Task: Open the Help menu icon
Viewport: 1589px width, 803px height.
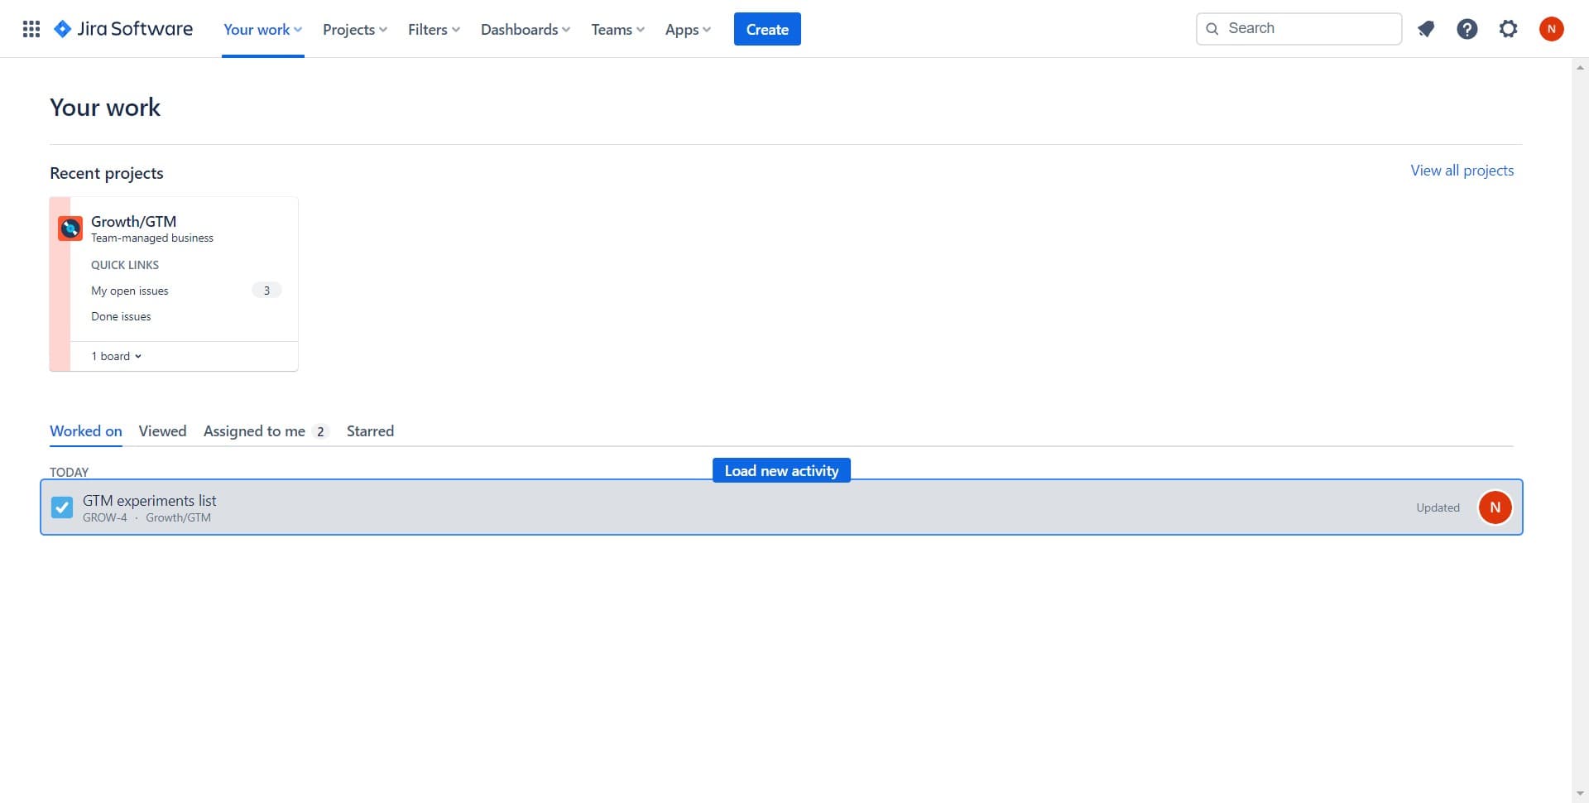Action: point(1467,28)
